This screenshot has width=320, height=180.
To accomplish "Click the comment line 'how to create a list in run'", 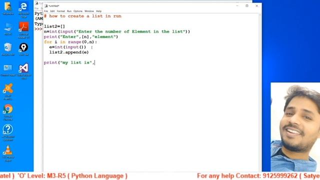I will coord(82,16).
